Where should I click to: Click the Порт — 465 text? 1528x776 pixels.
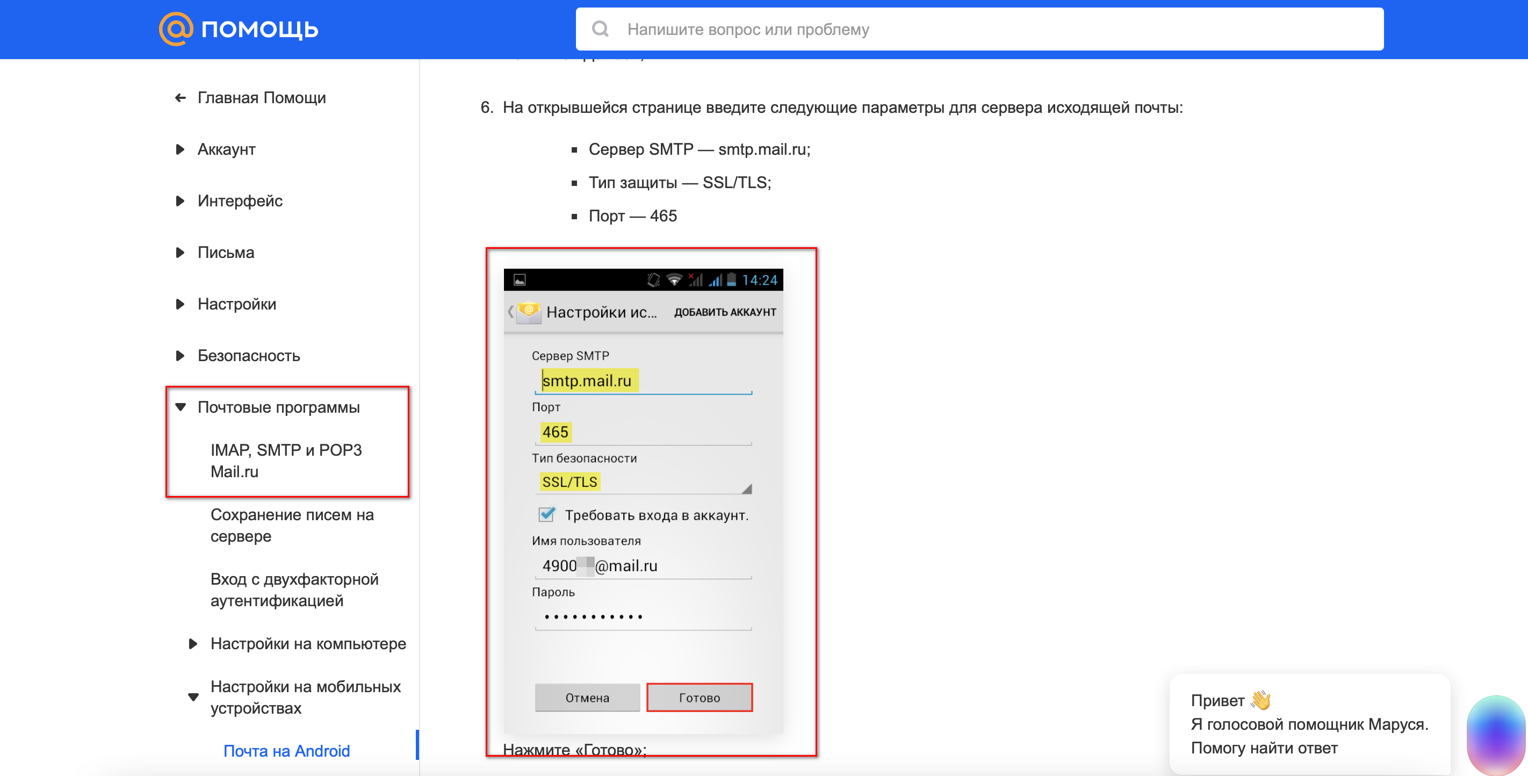(633, 216)
